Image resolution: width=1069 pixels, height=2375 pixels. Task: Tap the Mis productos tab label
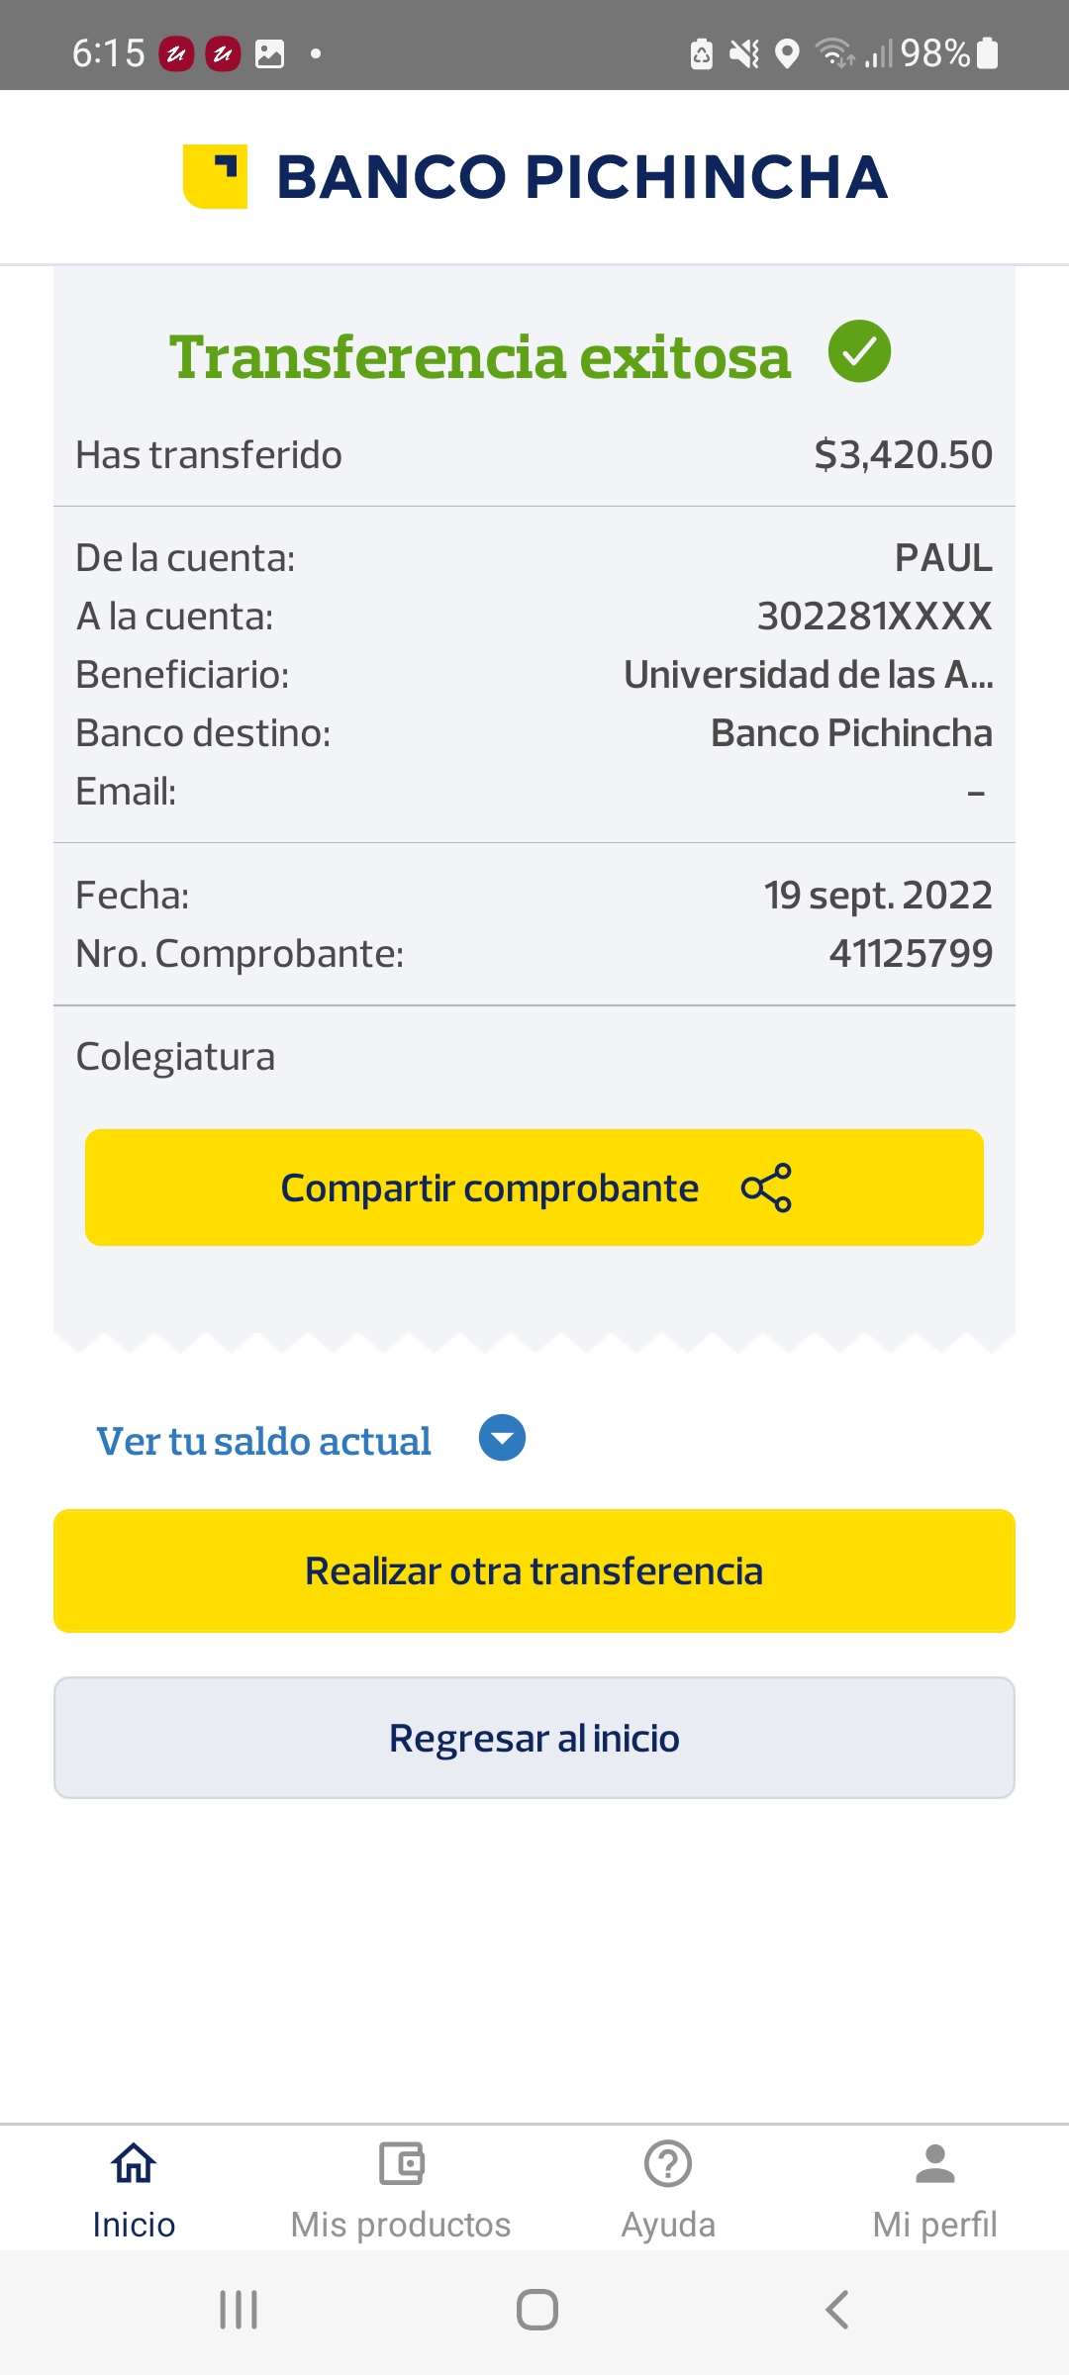401,2225
